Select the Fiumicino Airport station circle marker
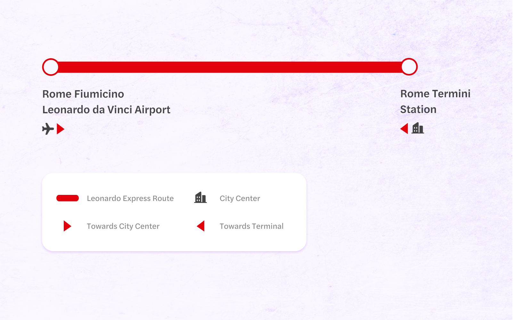The width and height of the screenshot is (514, 320). tap(51, 67)
